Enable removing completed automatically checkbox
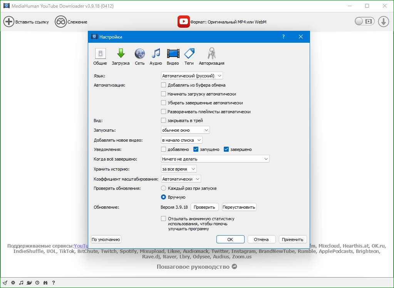The width and height of the screenshot is (394, 288). click(163, 102)
